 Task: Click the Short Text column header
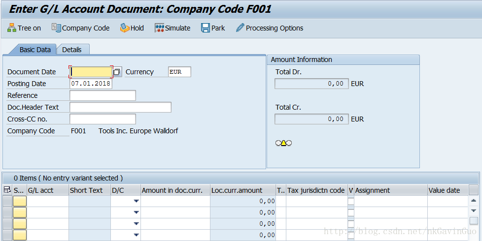[x=90, y=190]
